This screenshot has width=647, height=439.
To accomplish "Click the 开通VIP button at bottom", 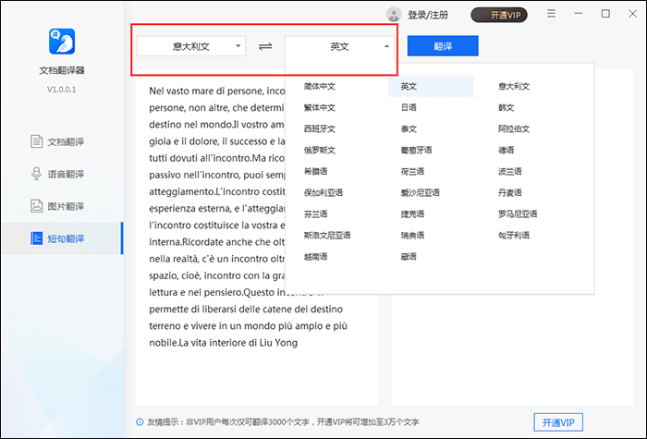I will [x=558, y=422].
